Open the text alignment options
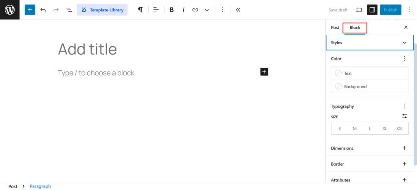Viewport: 417px width, 190px height. 156,10
